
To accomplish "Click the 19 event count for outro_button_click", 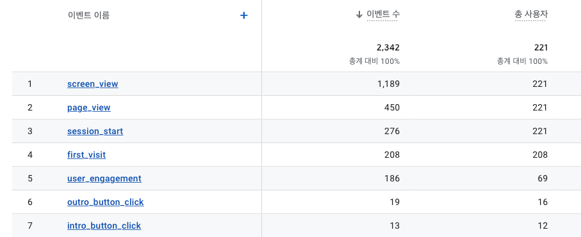I will pos(395,203).
